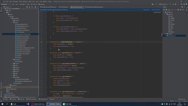Open the run configuration dropdown
The height and width of the screenshot is (106, 188).
[164, 4]
